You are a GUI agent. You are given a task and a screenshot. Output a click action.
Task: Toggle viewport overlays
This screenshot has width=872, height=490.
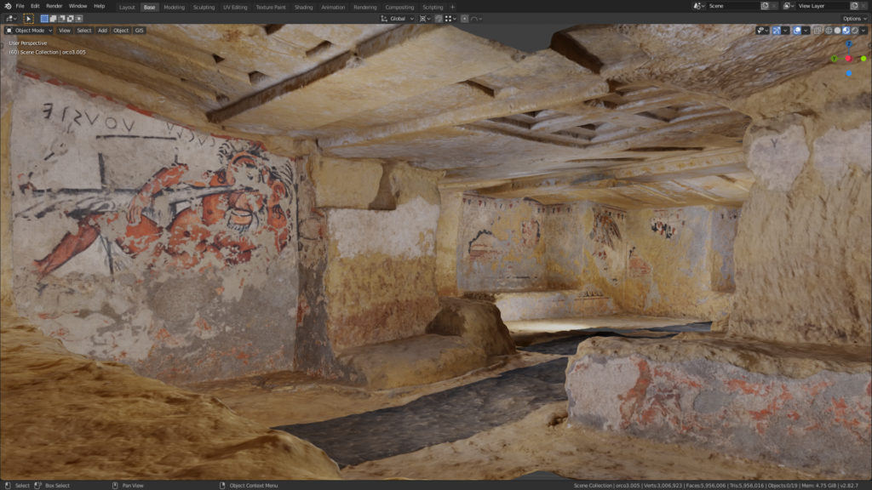[797, 31]
